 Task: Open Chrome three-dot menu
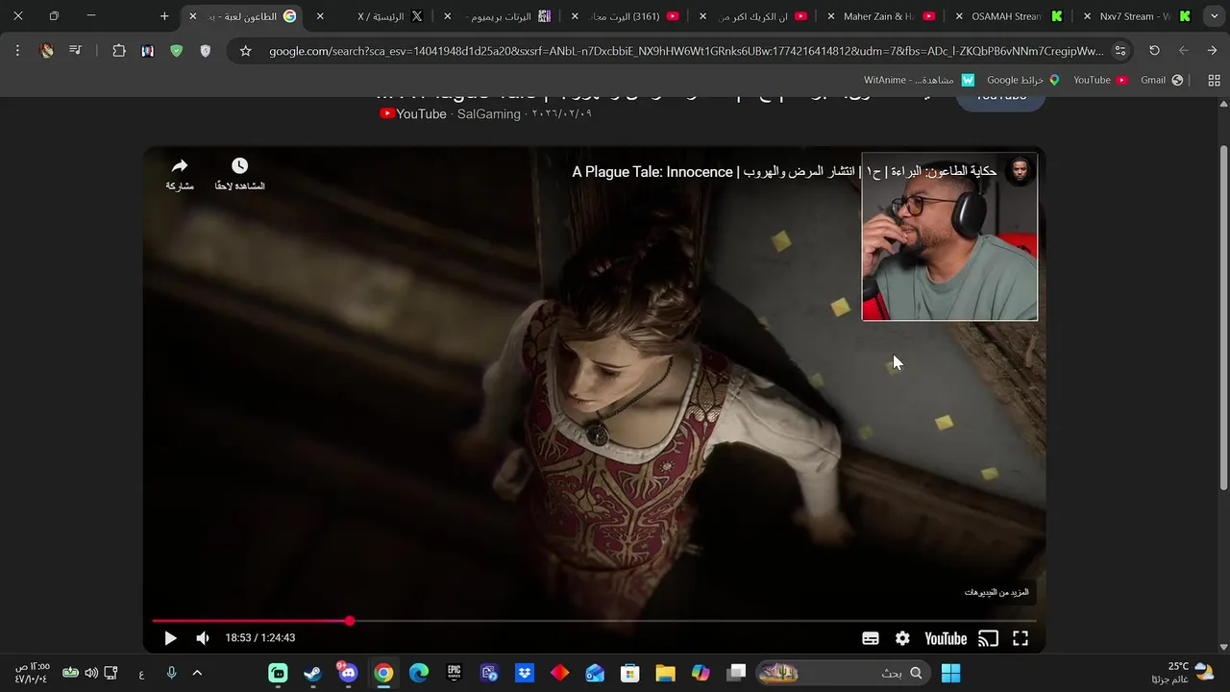coord(17,51)
